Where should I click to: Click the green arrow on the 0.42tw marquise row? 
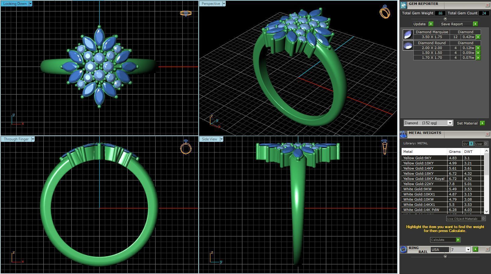[x=478, y=37]
